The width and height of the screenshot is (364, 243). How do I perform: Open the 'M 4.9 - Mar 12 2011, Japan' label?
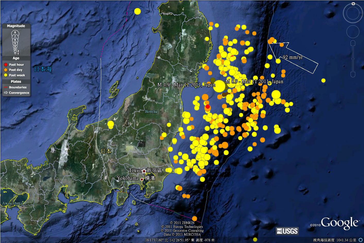pos(186,85)
